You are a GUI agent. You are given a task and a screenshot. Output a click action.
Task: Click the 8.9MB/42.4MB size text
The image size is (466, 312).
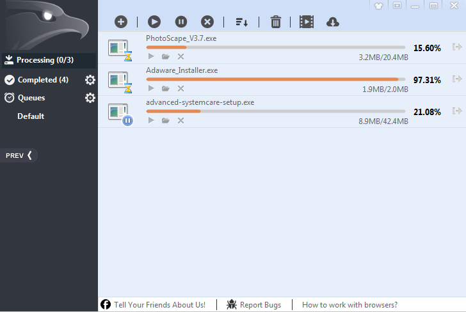[383, 121]
